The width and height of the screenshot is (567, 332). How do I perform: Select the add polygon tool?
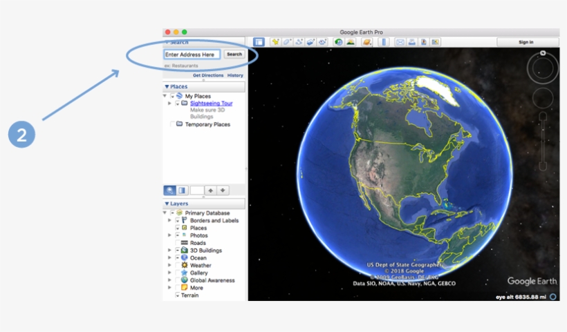(x=287, y=42)
